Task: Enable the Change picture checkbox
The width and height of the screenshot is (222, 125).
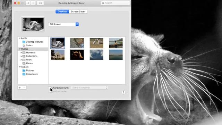Action: click(x=49, y=88)
